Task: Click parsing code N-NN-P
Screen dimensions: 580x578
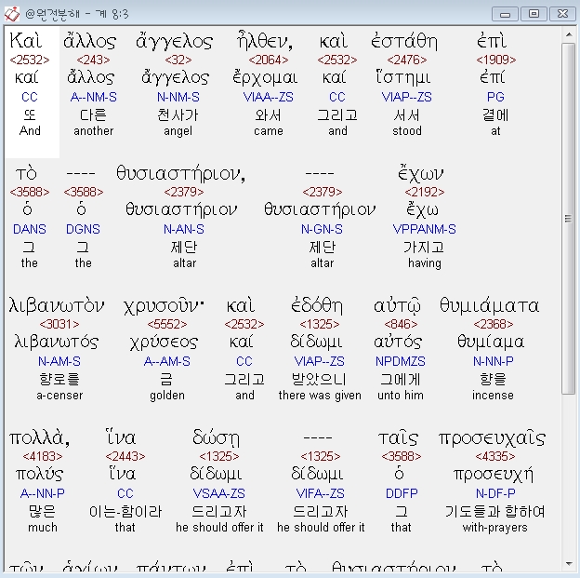Action: pyautogui.click(x=494, y=361)
